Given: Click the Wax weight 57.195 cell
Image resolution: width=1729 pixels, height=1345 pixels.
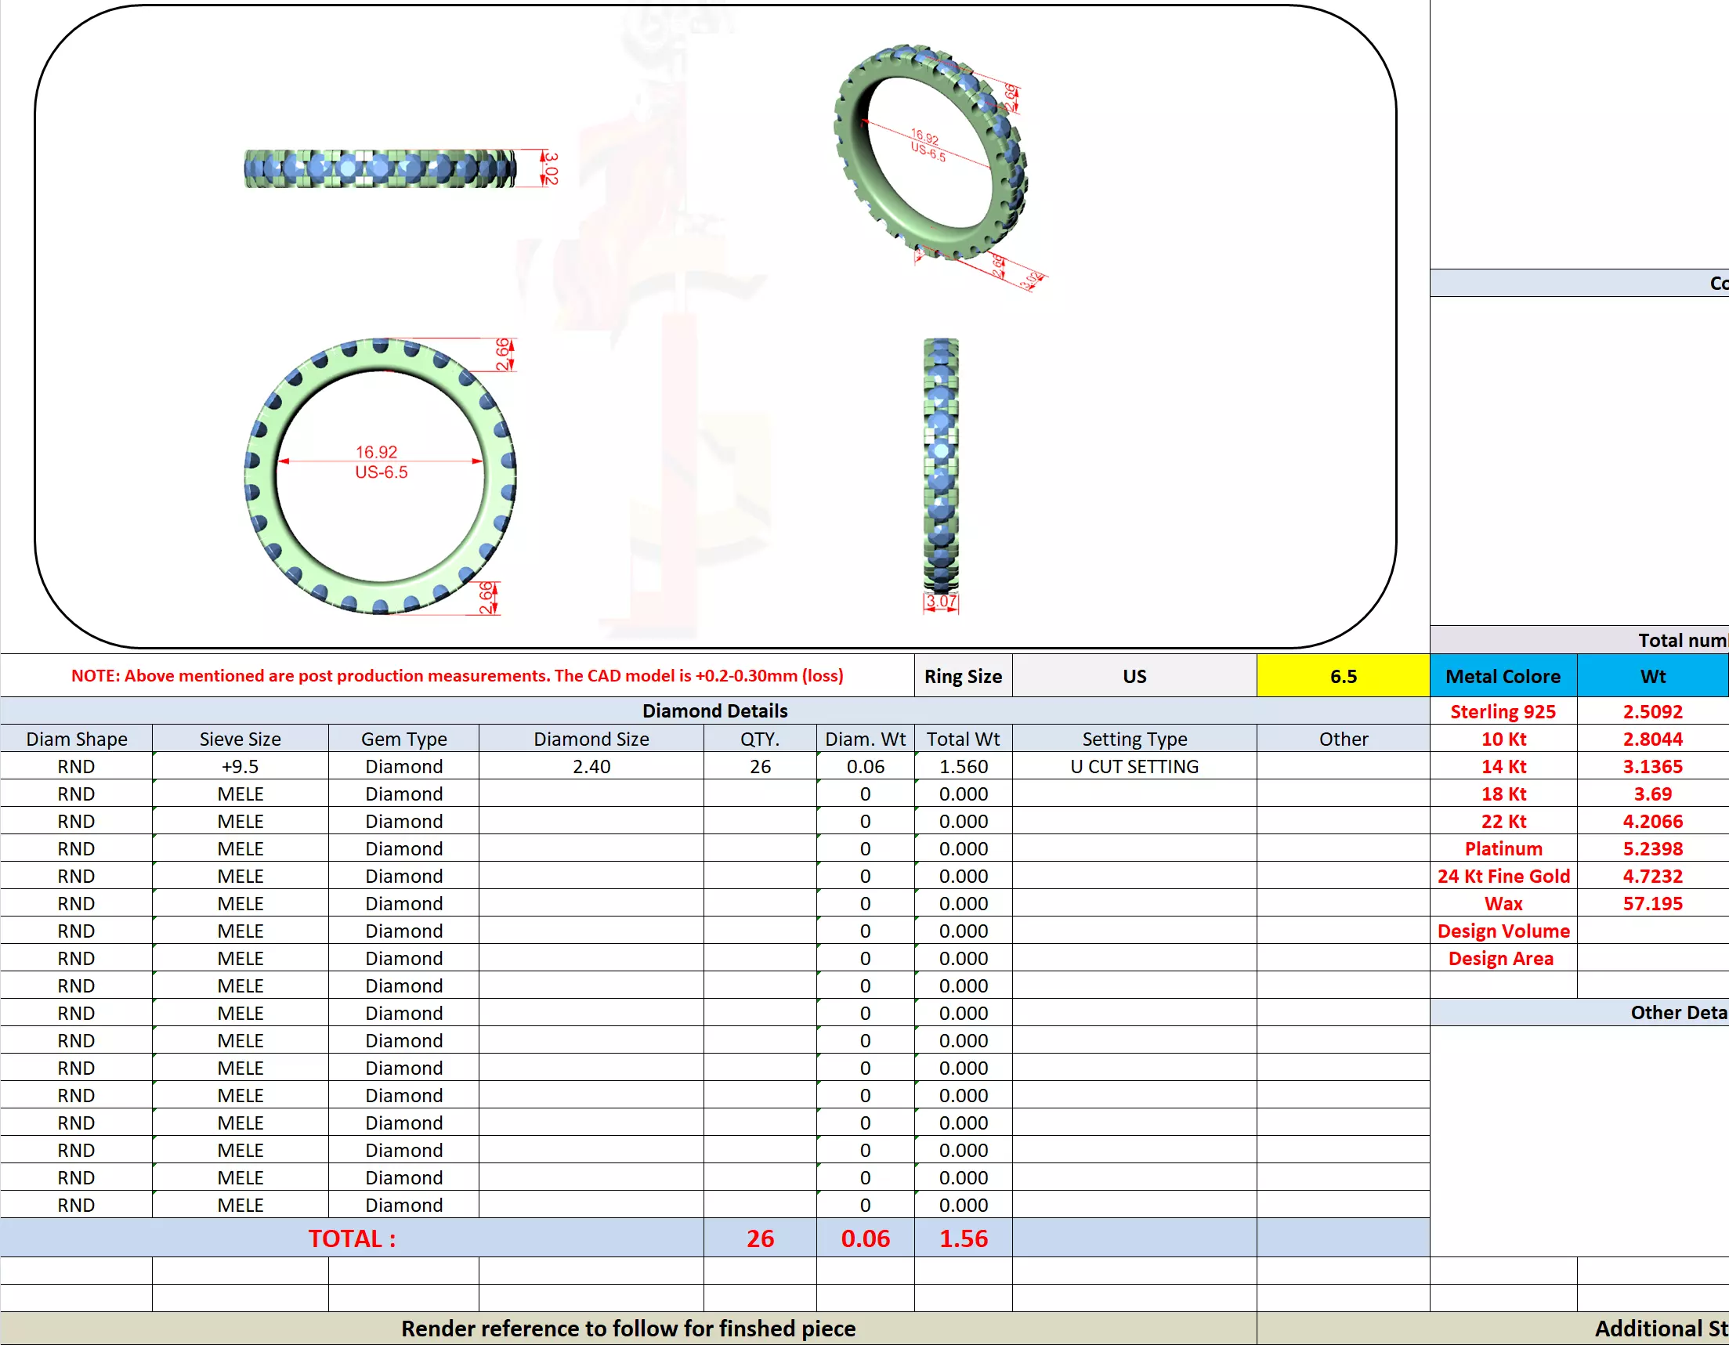Looking at the screenshot, I should click(x=1652, y=903).
